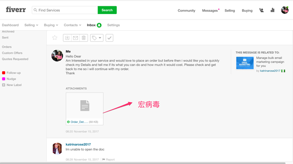Click the attachment document icon
The image size is (293, 164).
pos(85,106)
